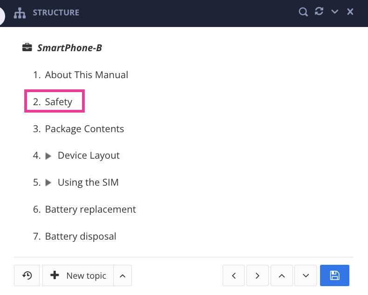This screenshot has width=368, height=295.
Task: Save structure with the blue disk button
Action: coord(334,275)
